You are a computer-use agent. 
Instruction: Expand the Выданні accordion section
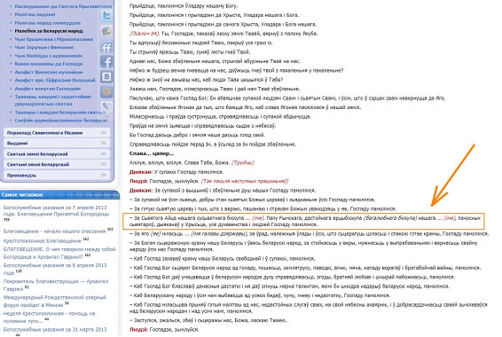click(57, 143)
